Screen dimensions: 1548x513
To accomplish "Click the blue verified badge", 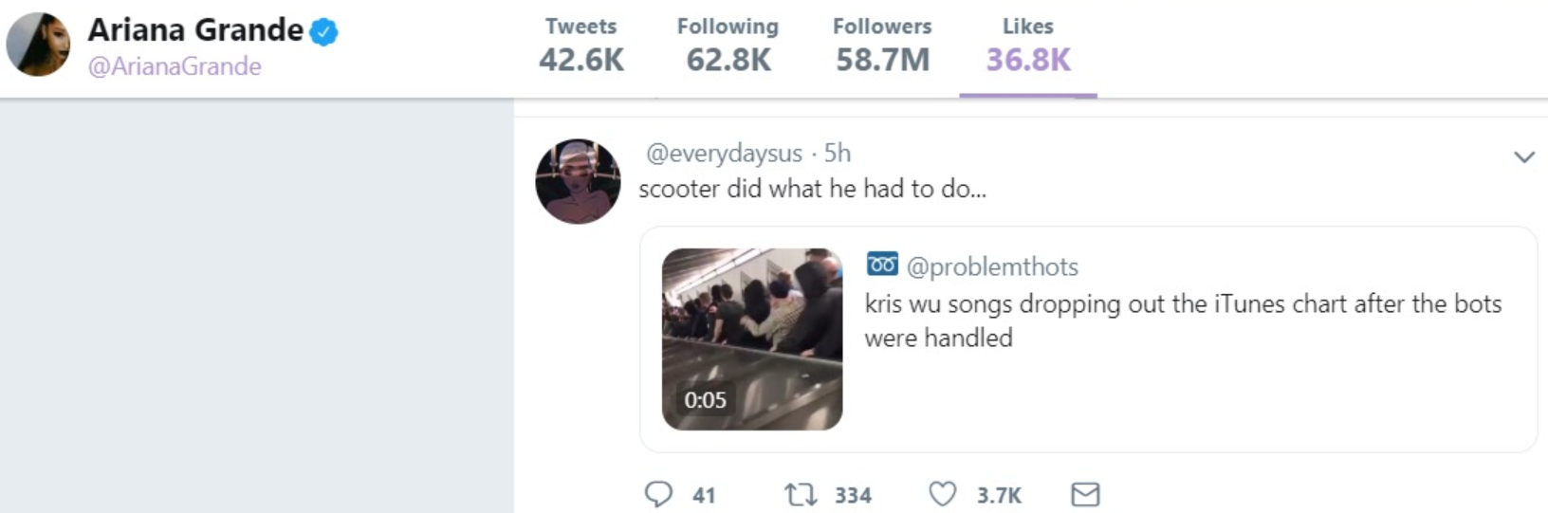I will point(323,32).
